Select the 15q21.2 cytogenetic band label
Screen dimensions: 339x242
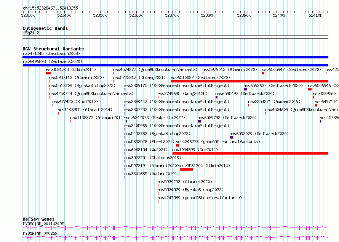pos(31,33)
